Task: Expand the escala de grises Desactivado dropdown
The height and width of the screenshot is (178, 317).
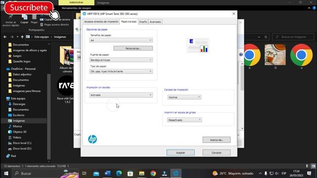Action: click(x=184, y=120)
